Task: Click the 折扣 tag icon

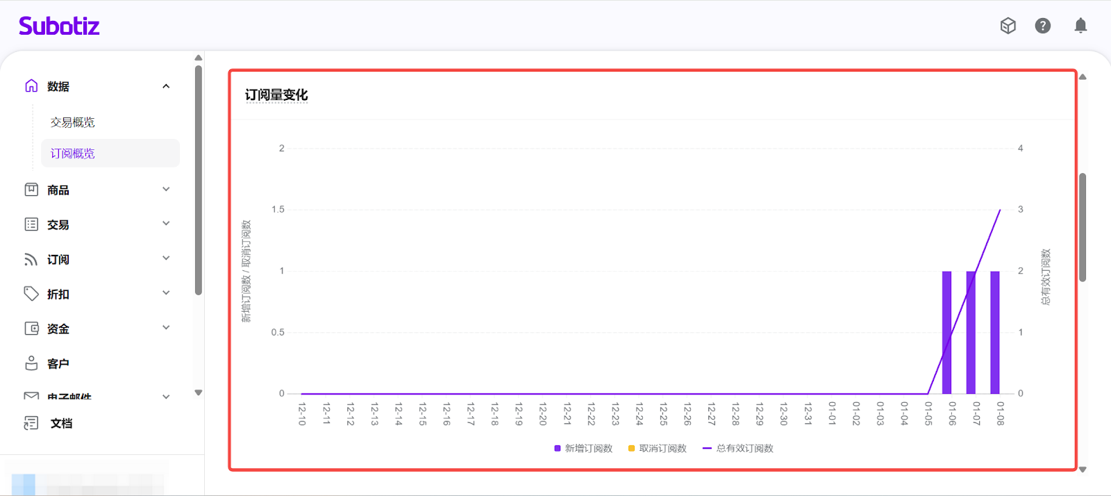Action: (31, 294)
